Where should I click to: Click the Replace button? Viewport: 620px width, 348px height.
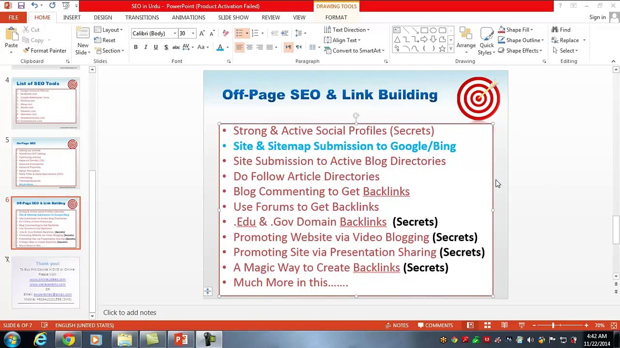pyautogui.click(x=565, y=40)
